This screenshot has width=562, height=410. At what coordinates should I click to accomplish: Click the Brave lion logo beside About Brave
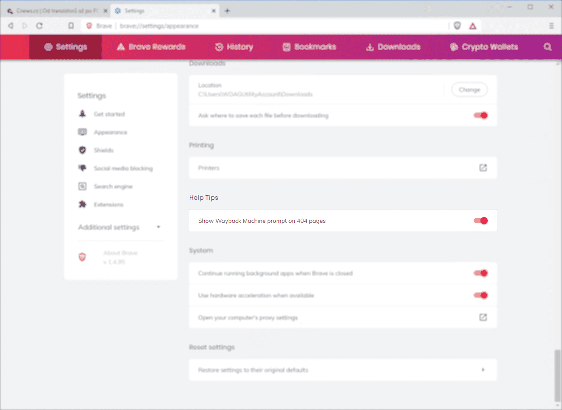82,257
